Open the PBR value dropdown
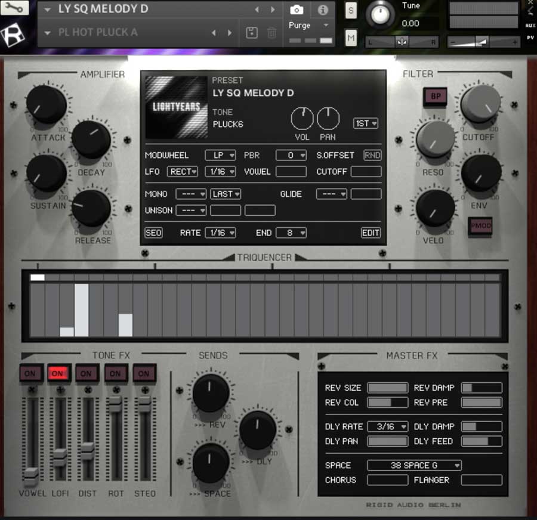The height and width of the screenshot is (520, 537). (x=291, y=155)
